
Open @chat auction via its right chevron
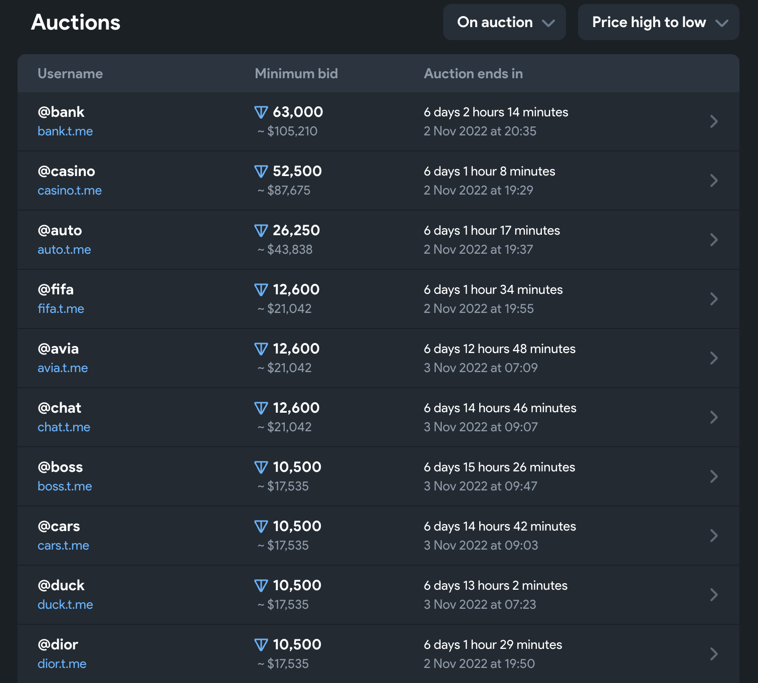click(x=714, y=417)
